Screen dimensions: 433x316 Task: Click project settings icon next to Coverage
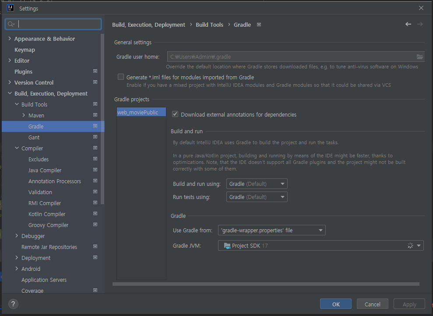point(95,290)
